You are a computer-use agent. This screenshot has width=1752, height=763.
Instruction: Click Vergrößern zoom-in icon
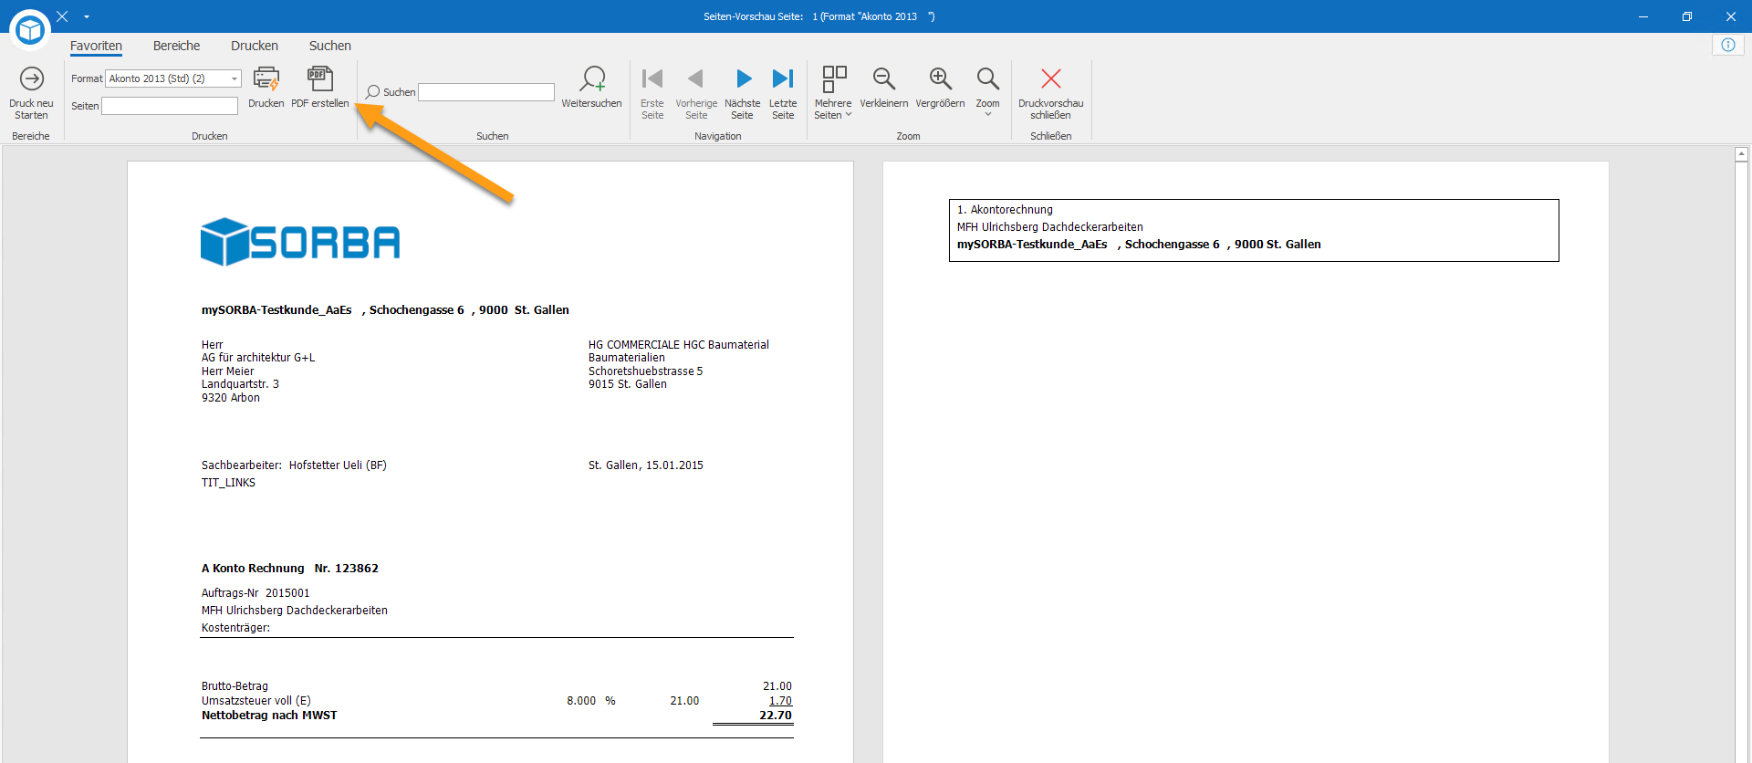[940, 79]
